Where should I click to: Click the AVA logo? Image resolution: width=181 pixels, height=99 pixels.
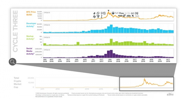[x=129, y=16]
